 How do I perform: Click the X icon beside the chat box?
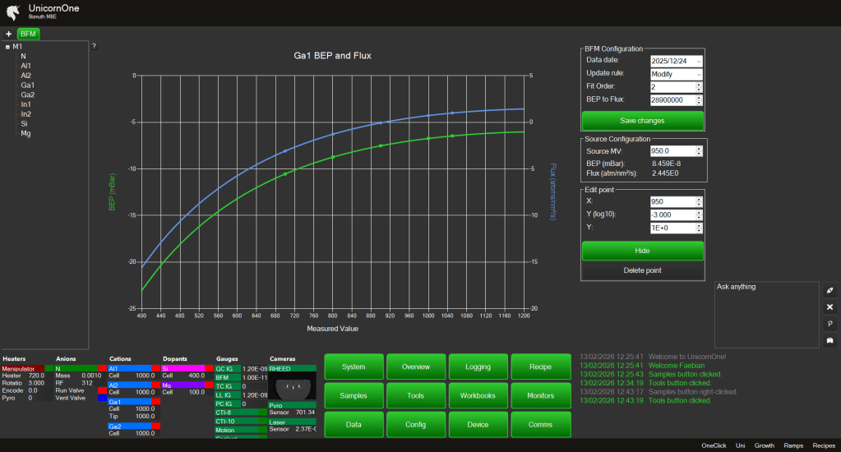(829, 307)
